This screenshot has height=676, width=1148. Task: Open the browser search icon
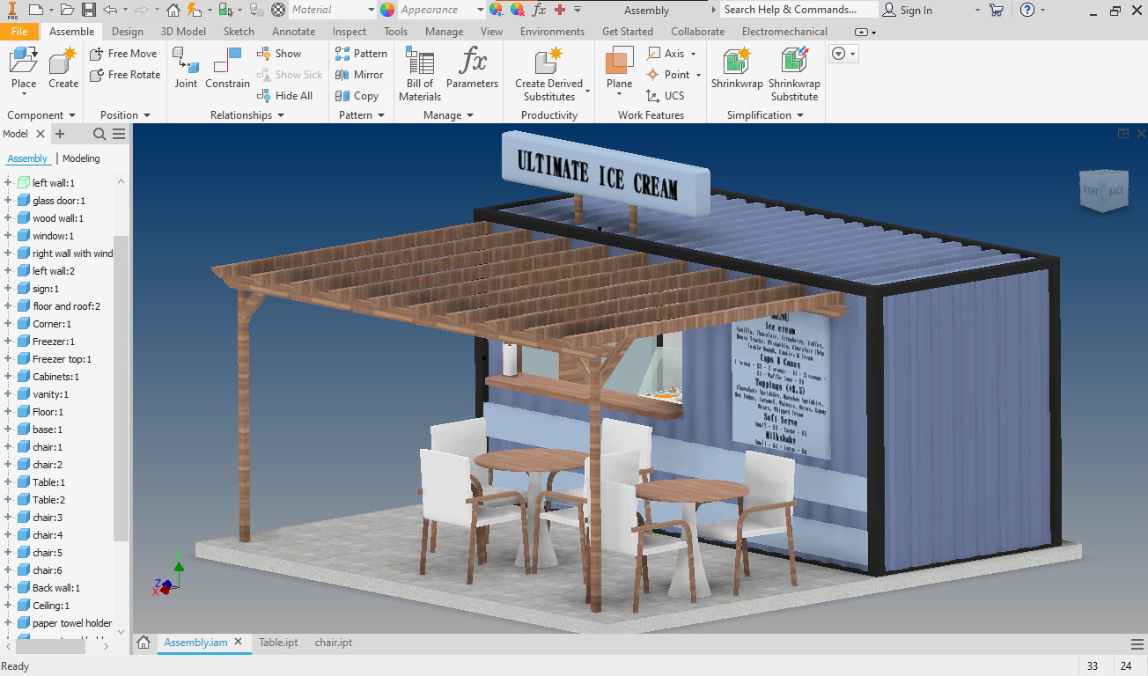(x=99, y=134)
